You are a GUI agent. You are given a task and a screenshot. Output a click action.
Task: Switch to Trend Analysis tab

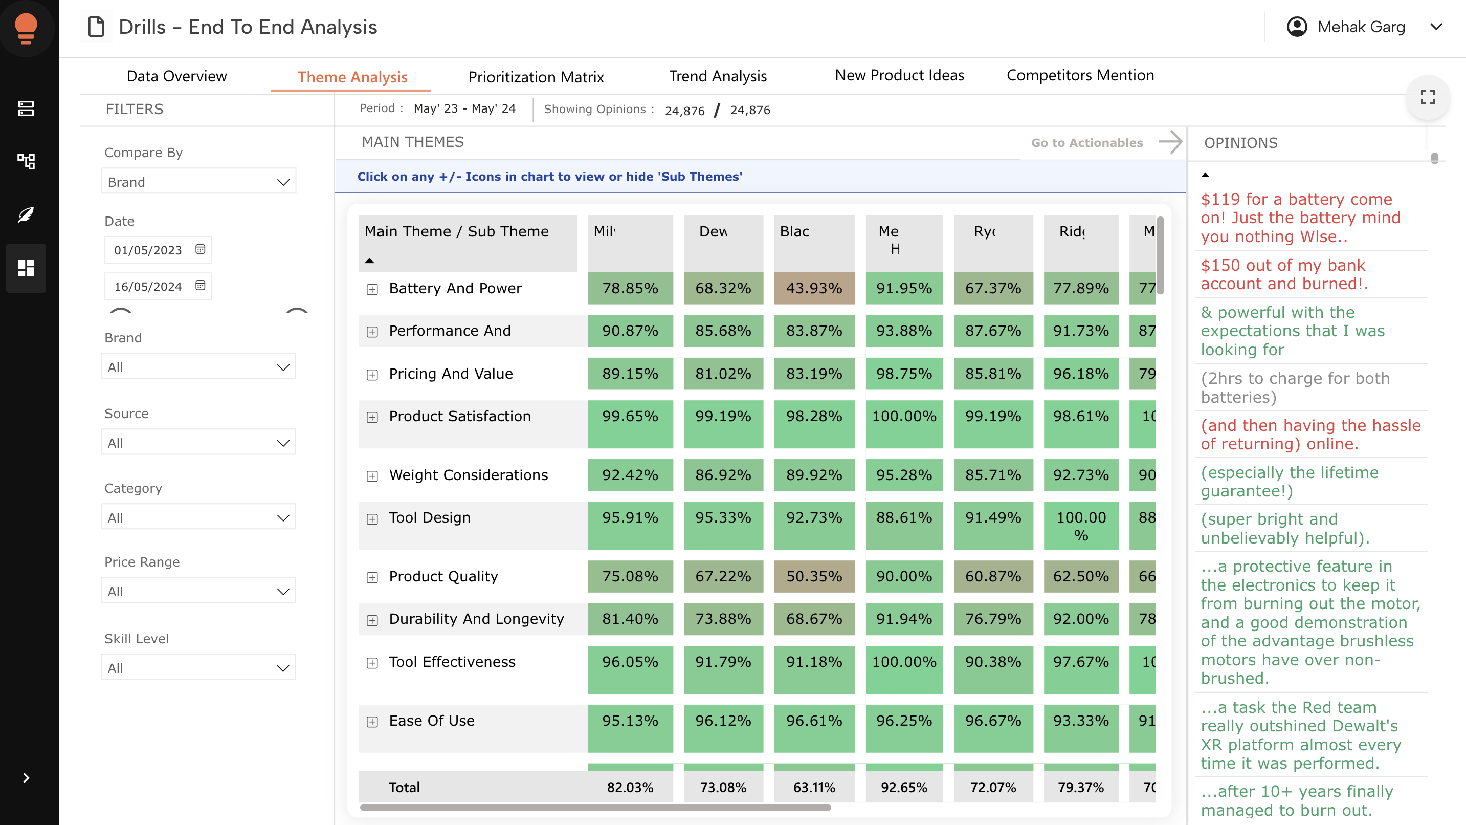tap(718, 76)
